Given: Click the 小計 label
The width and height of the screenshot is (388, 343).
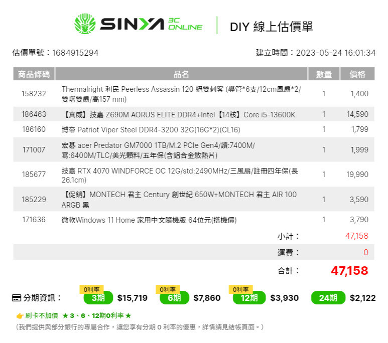Looking at the screenshot, I should 288,236.
